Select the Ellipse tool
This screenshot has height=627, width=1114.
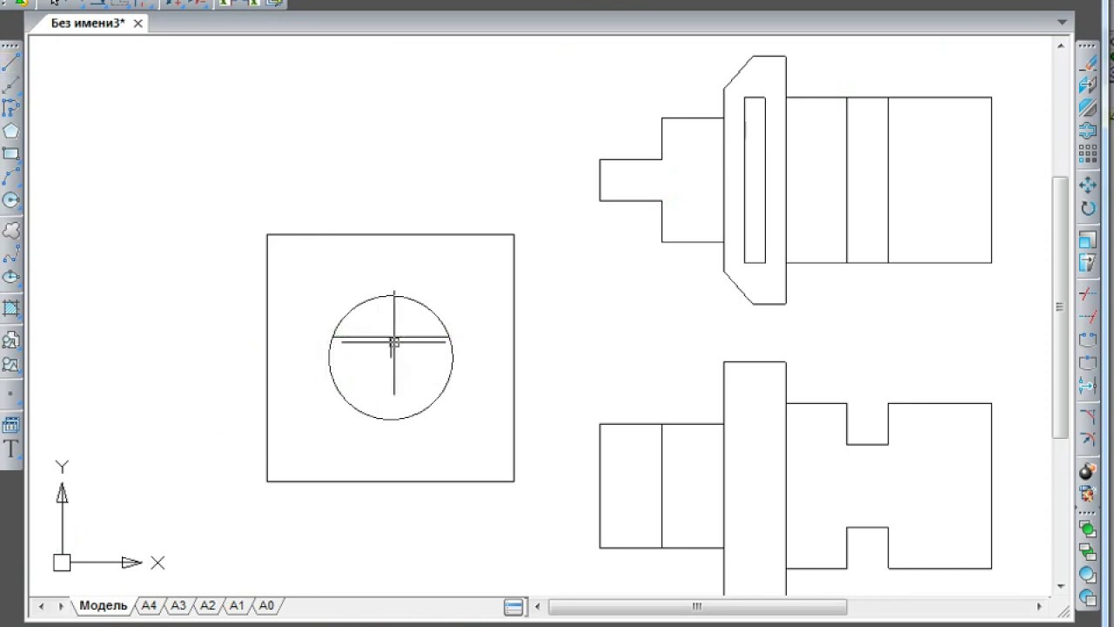click(10, 277)
